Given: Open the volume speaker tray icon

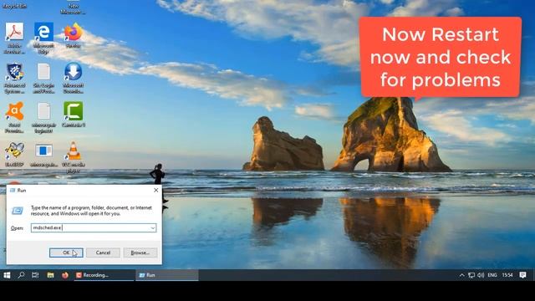Looking at the screenshot, I should pos(481,275).
